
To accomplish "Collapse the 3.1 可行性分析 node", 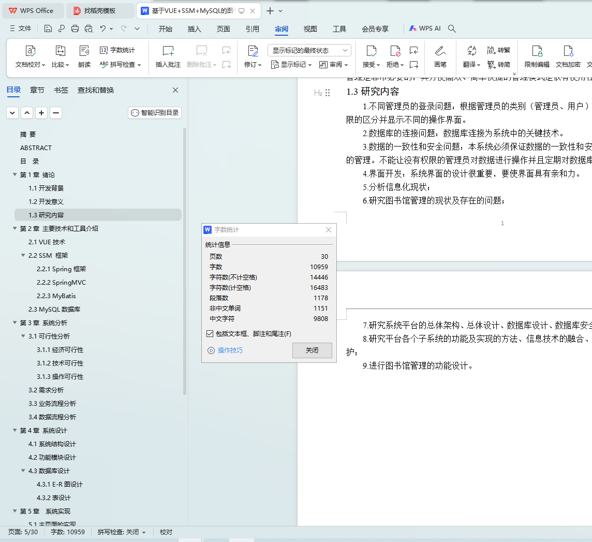I will point(23,336).
